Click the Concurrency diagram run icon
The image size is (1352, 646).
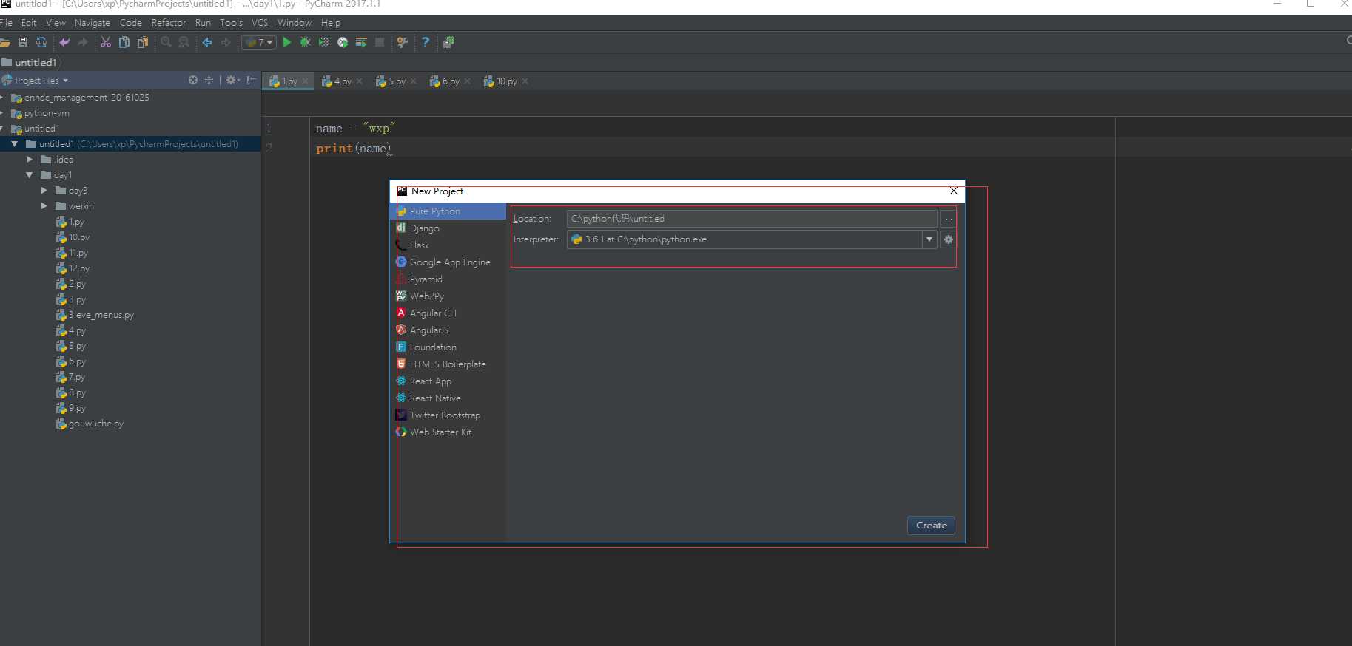pos(361,43)
